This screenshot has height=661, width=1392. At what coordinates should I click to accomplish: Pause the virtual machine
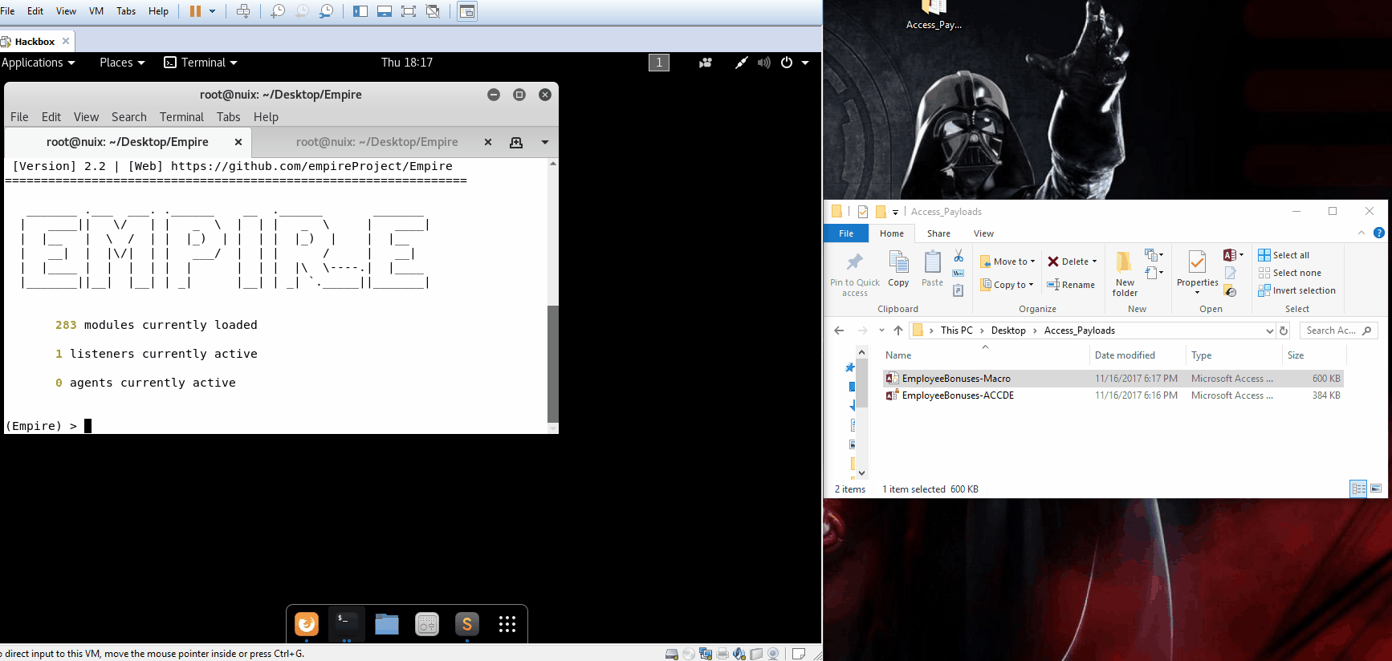click(x=195, y=11)
